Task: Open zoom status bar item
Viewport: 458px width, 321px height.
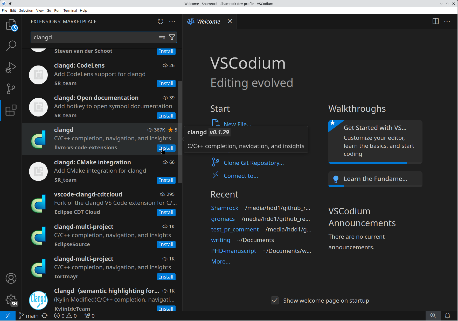Action: pyautogui.click(x=433, y=316)
